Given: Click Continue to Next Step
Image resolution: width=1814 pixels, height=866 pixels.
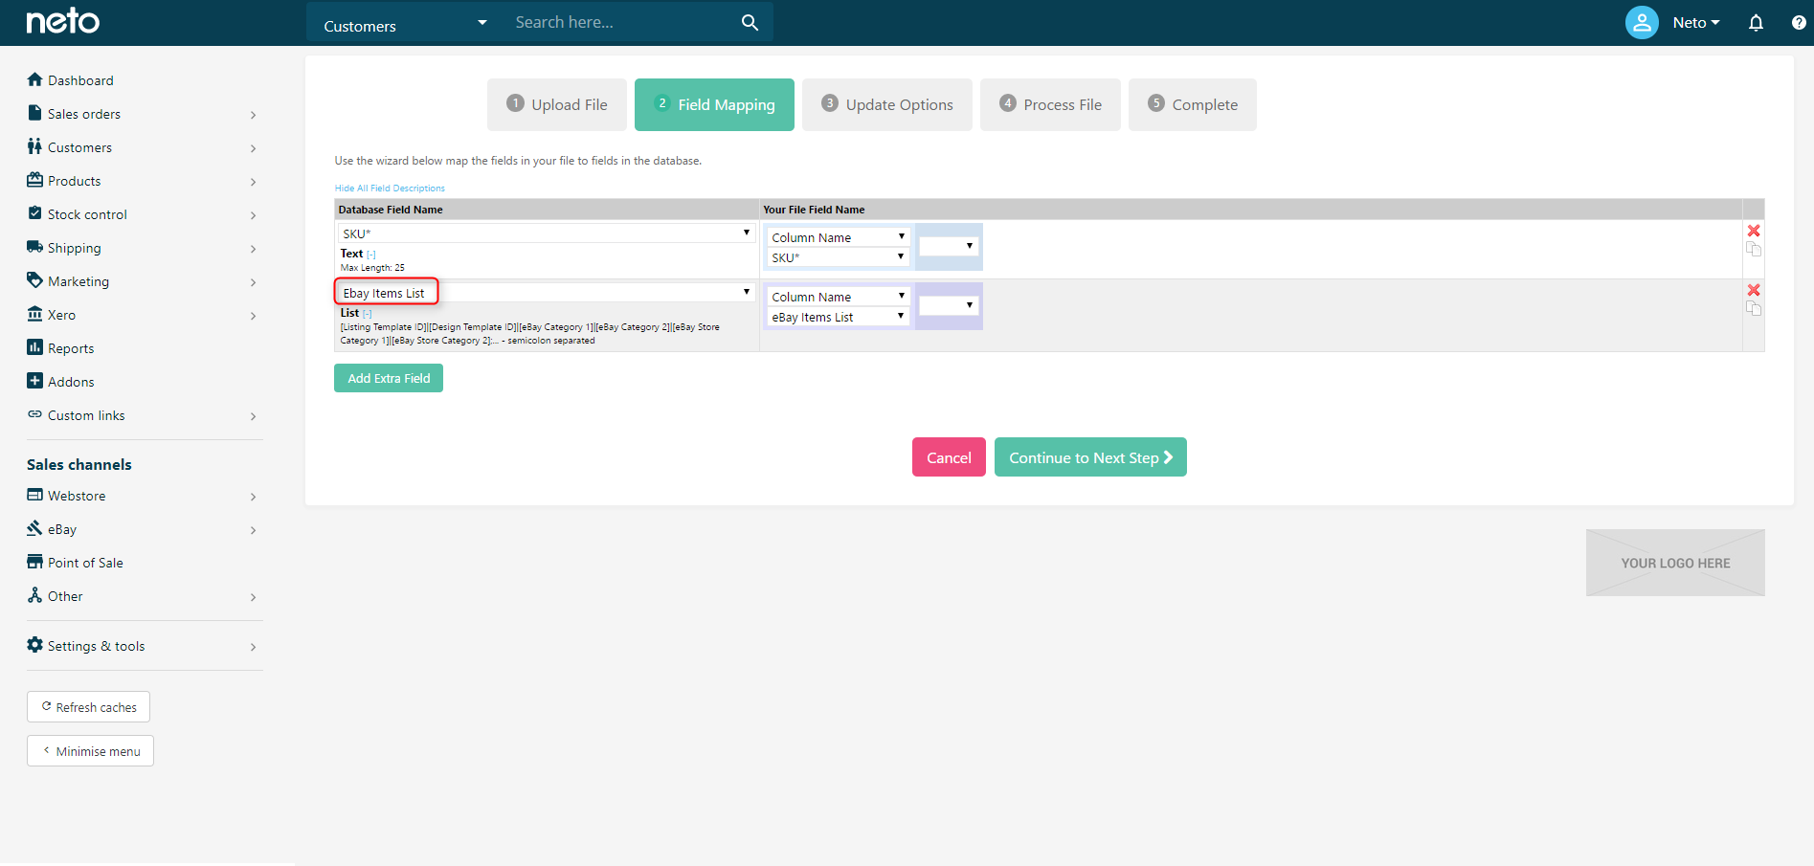Looking at the screenshot, I should [1090, 457].
